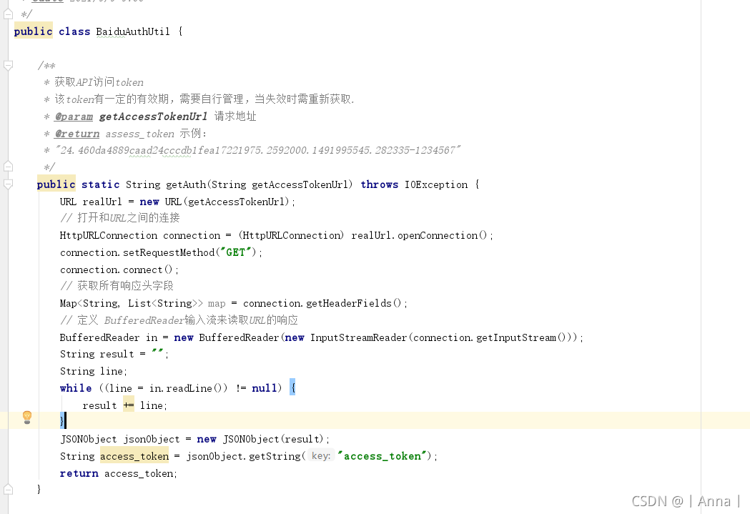Click the greyed unused map variable
This screenshot has height=514, width=750.
(x=217, y=304)
